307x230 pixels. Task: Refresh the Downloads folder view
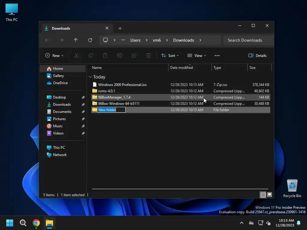click(90, 40)
